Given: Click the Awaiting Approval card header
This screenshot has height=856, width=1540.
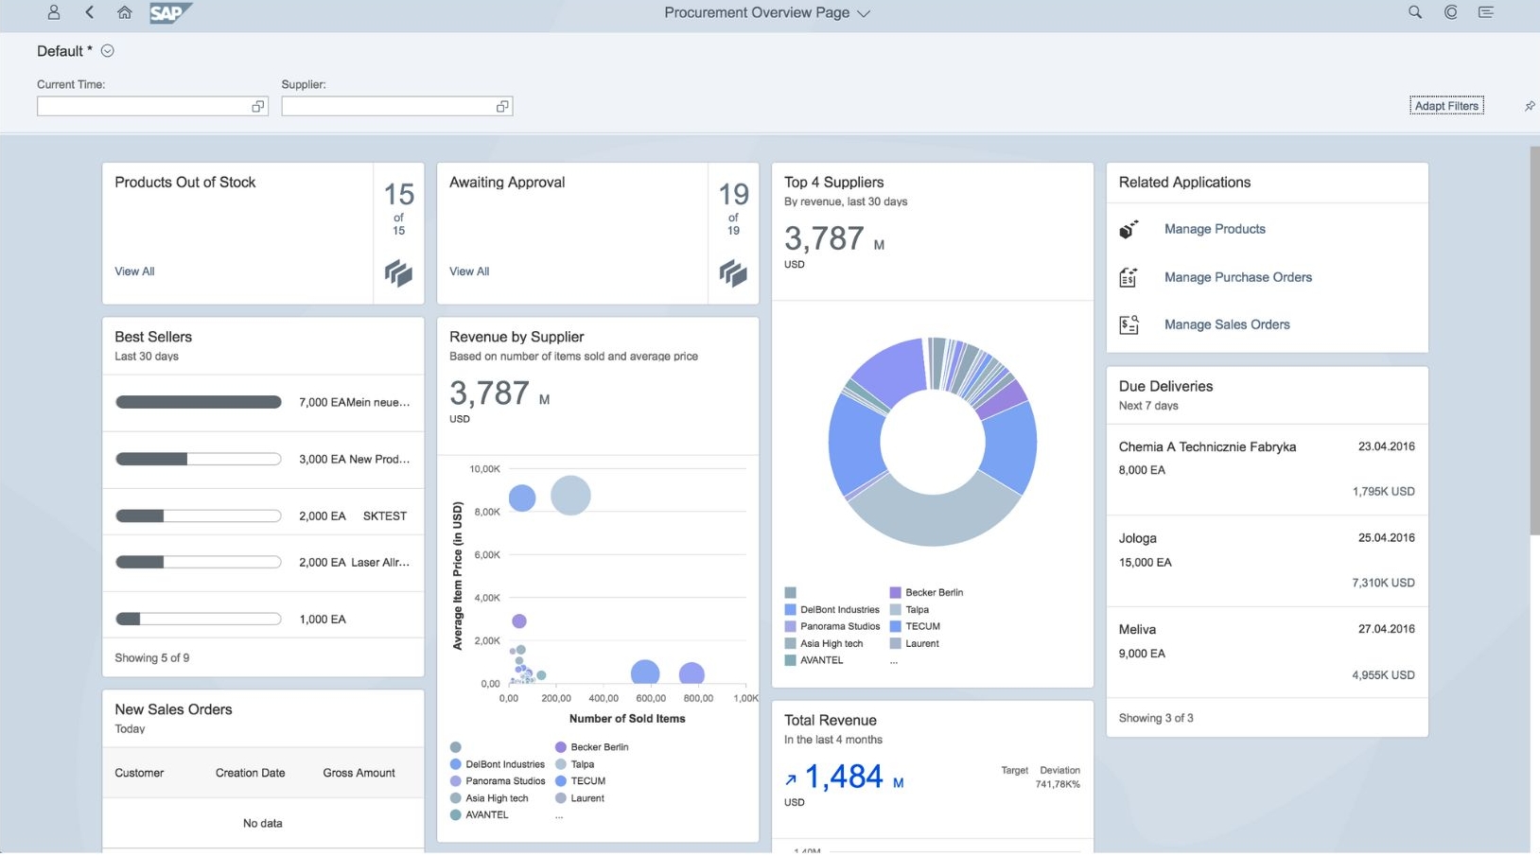Looking at the screenshot, I should tap(507, 183).
